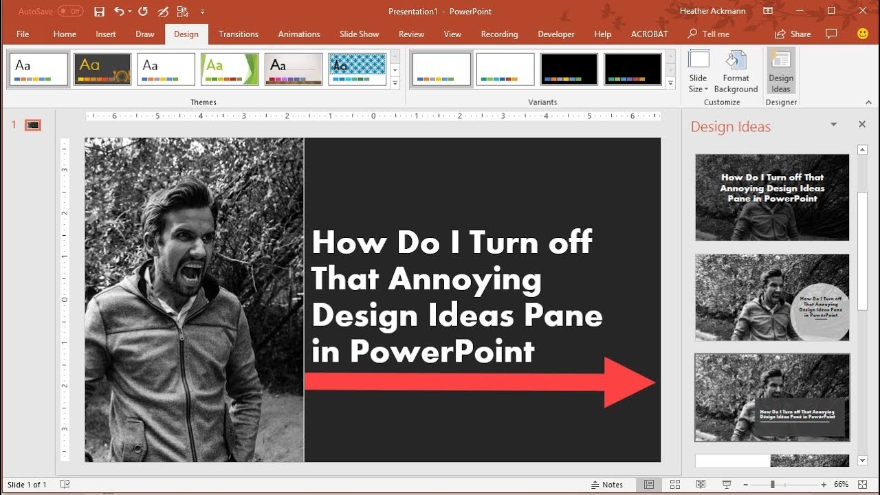Open the Comments speech bubble icon
880x495 pixels.
831,34
